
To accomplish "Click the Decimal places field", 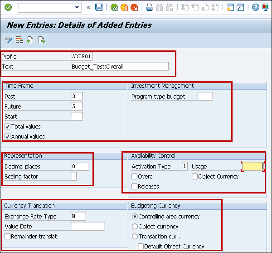I will 80,166.
